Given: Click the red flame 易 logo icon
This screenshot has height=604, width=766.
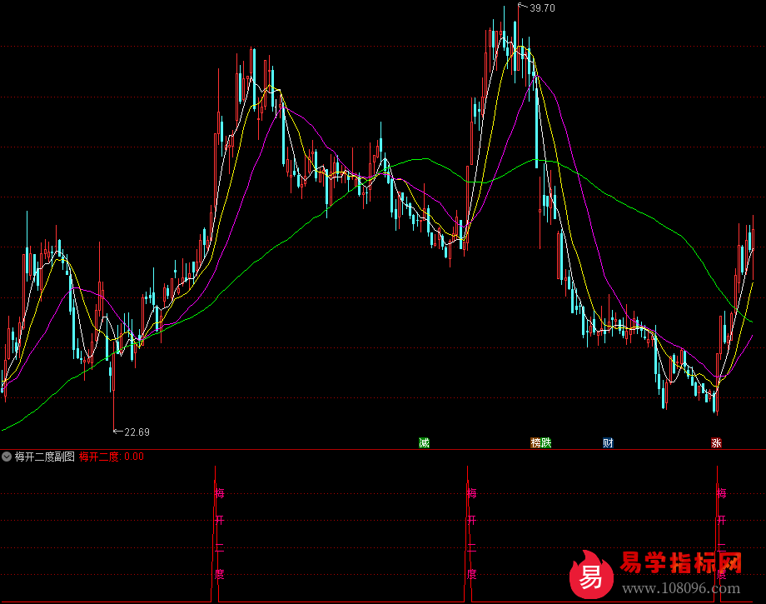Looking at the screenshot, I should [x=591, y=575].
